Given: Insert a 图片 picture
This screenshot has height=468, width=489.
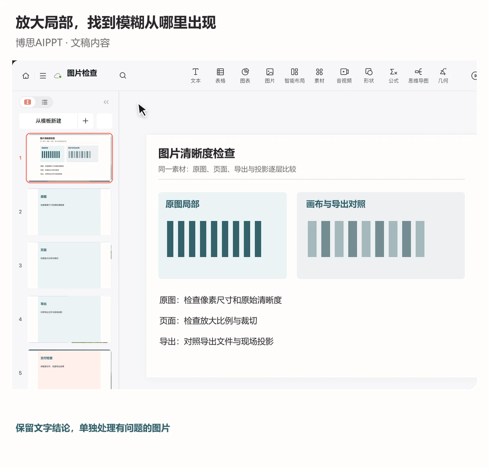Looking at the screenshot, I should (270, 76).
